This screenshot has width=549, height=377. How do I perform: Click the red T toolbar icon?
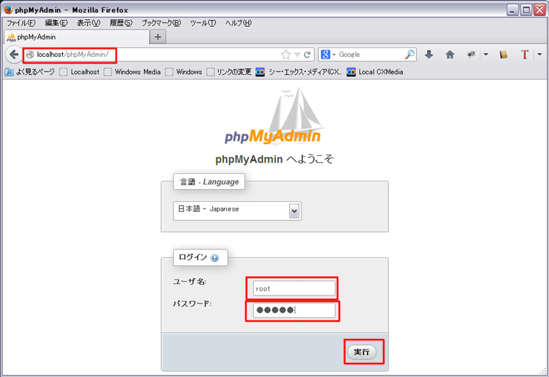tap(524, 55)
